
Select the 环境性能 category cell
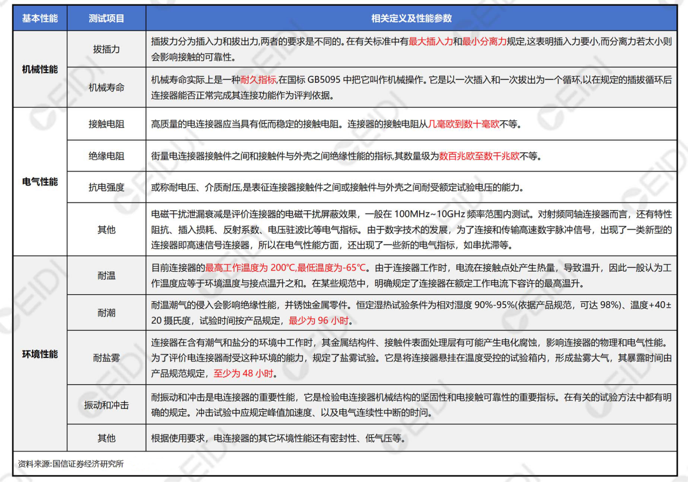tap(39, 354)
